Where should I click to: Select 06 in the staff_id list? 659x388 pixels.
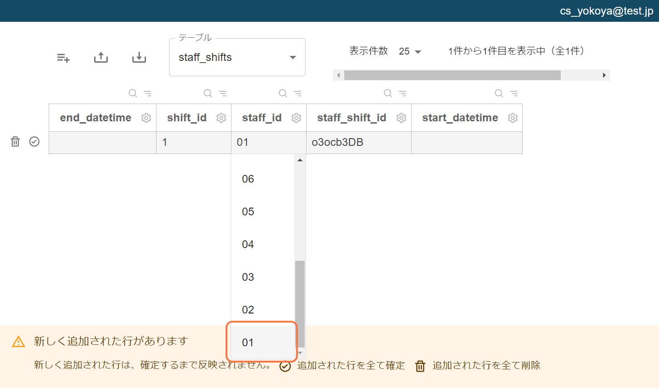tap(263, 179)
